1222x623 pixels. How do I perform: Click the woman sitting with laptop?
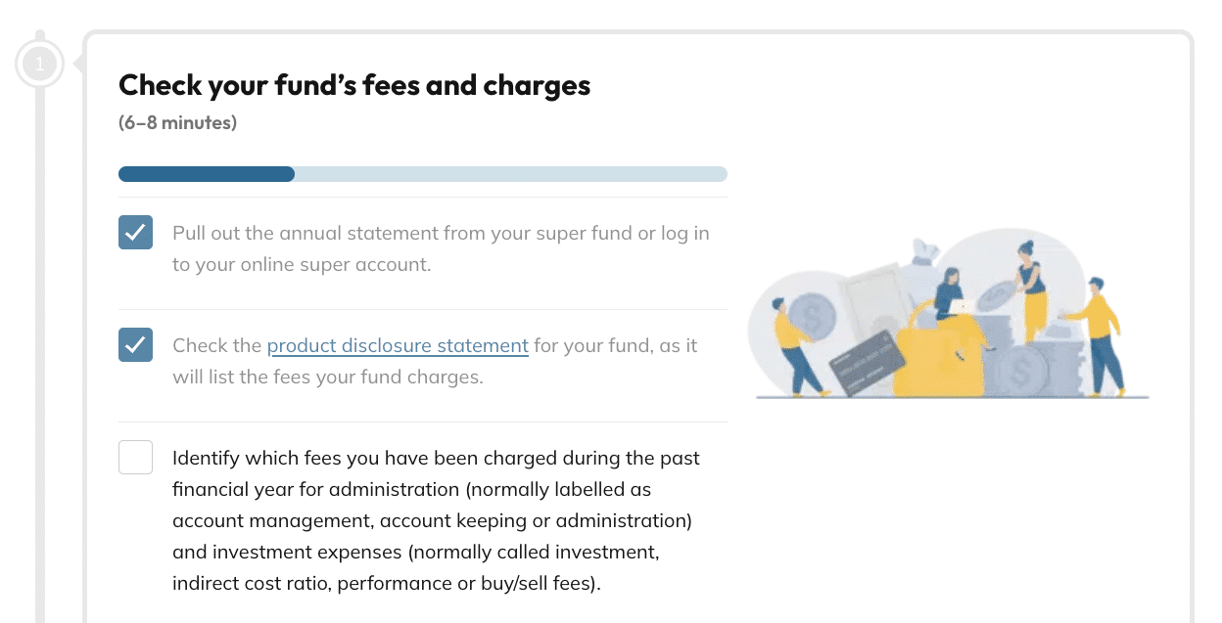949,294
